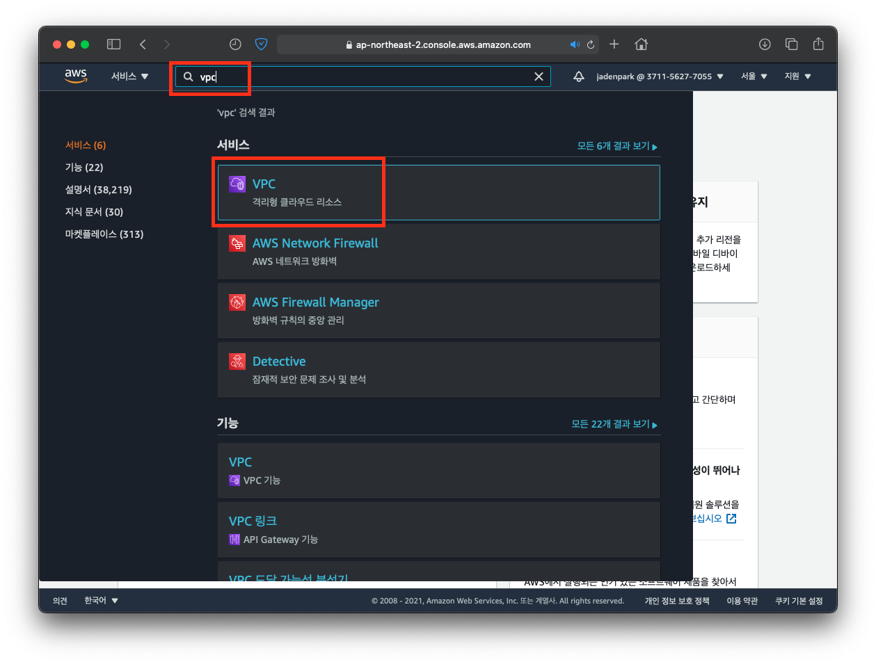Click the AWS Firewall Manager icon
876x664 pixels.
(237, 302)
